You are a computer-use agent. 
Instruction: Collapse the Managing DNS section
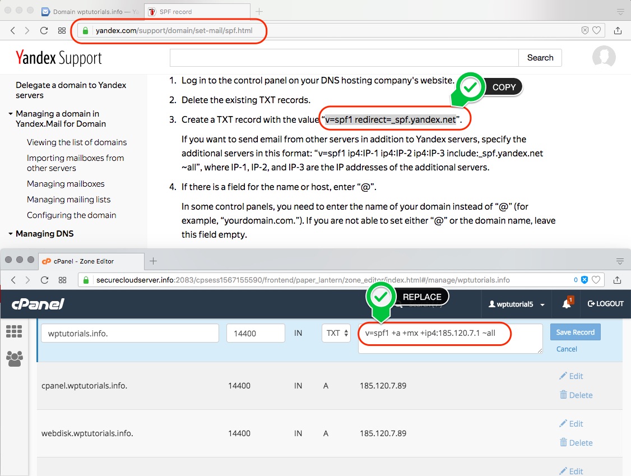11,234
